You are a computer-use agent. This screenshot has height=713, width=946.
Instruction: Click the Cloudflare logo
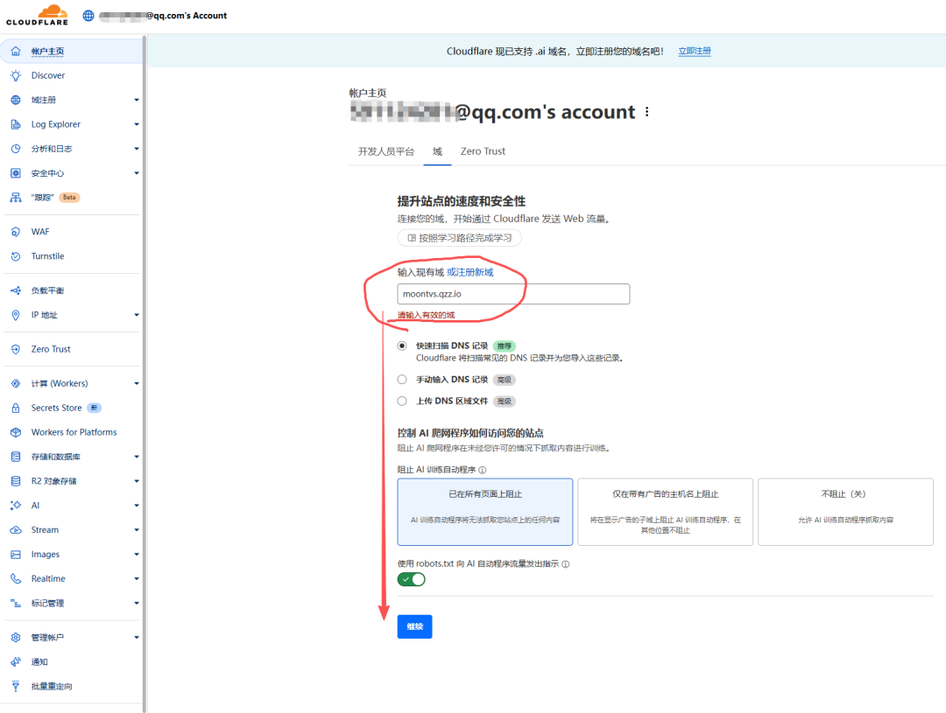(x=37, y=15)
